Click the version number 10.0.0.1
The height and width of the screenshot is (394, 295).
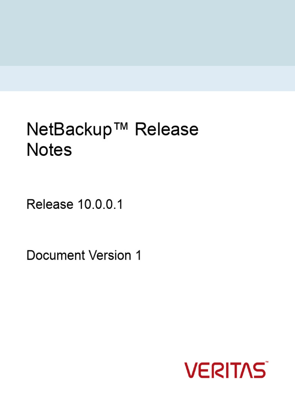click(x=100, y=204)
